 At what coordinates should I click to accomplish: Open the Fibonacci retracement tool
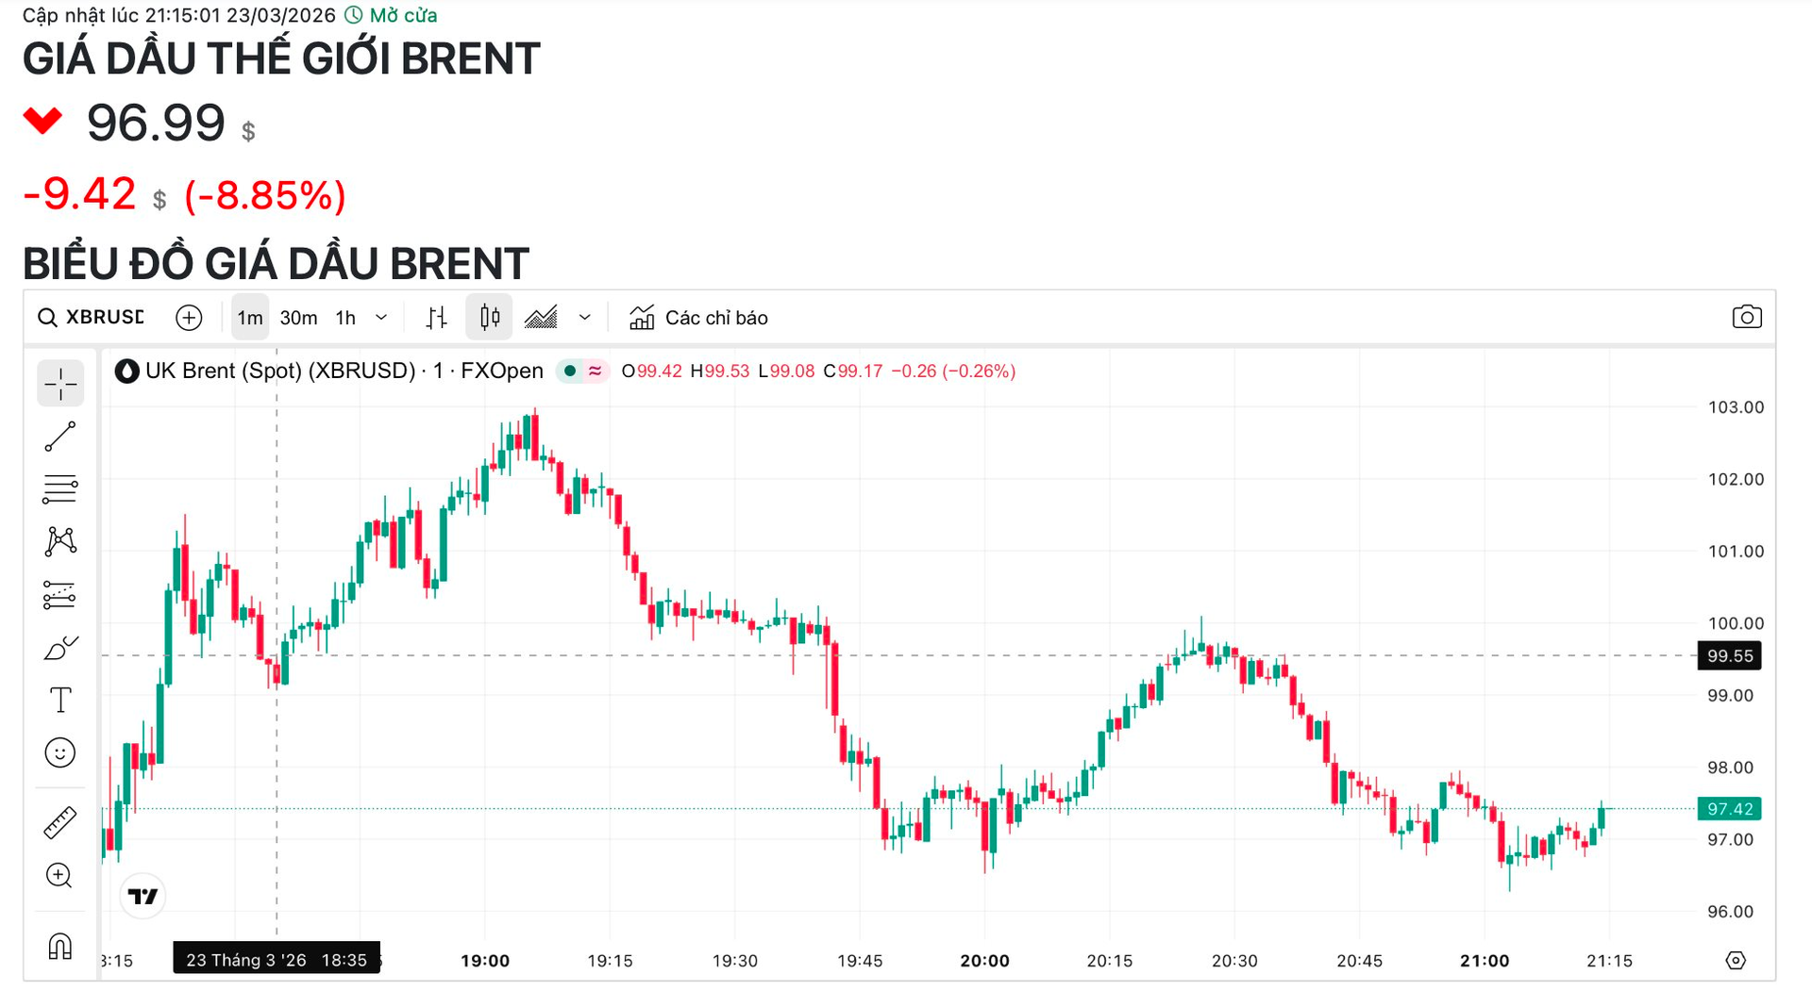(x=60, y=488)
